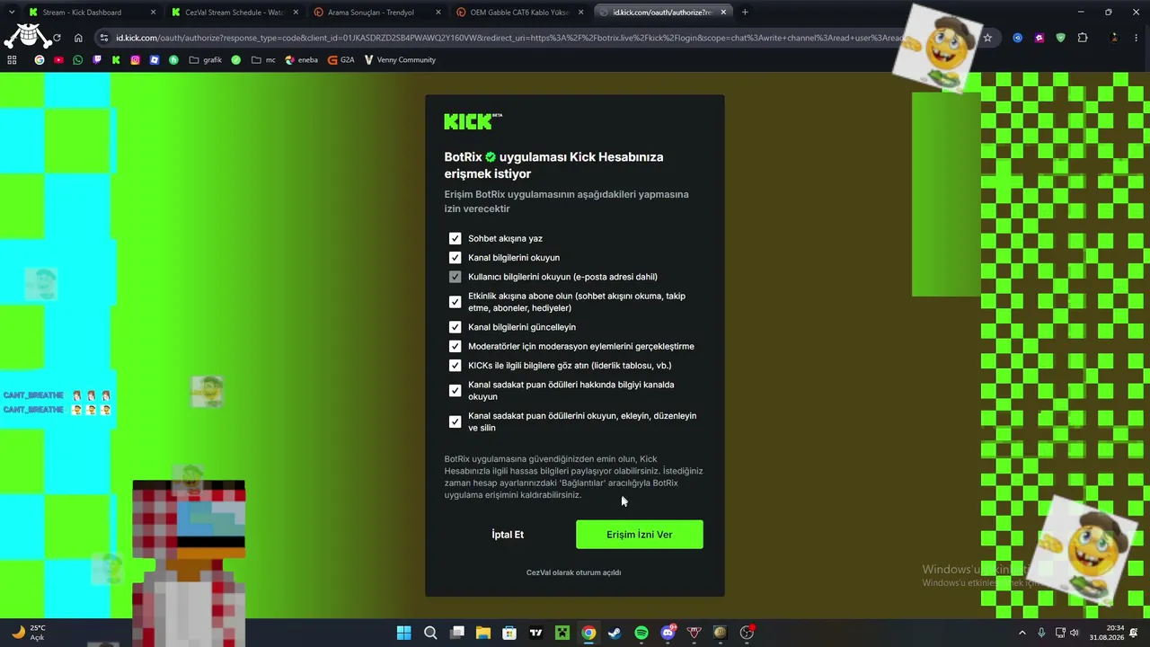Click the green shield extension icon
The height and width of the screenshot is (647, 1150).
(x=1061, y=38)
